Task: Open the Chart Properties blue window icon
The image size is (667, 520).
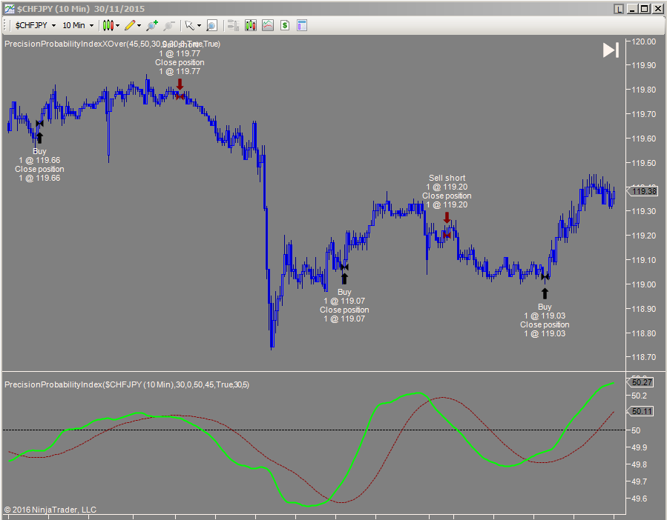Action: [x=301, y=25]
